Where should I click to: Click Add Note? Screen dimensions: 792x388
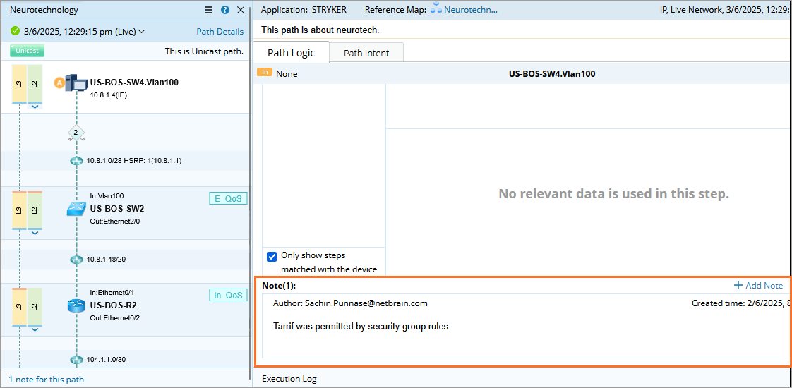[x=759, y=285]
